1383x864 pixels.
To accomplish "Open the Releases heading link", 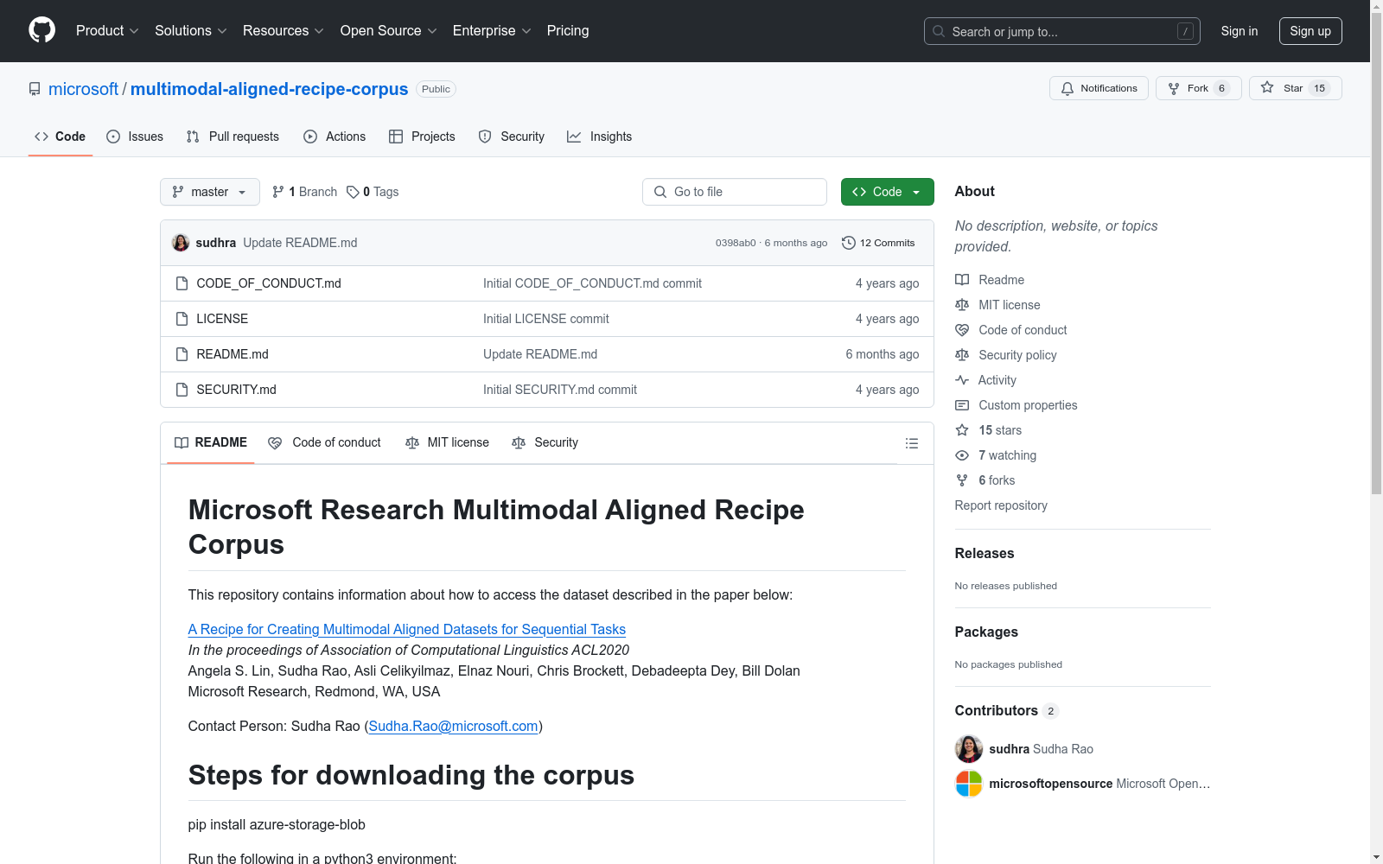I will coord(985,553).
